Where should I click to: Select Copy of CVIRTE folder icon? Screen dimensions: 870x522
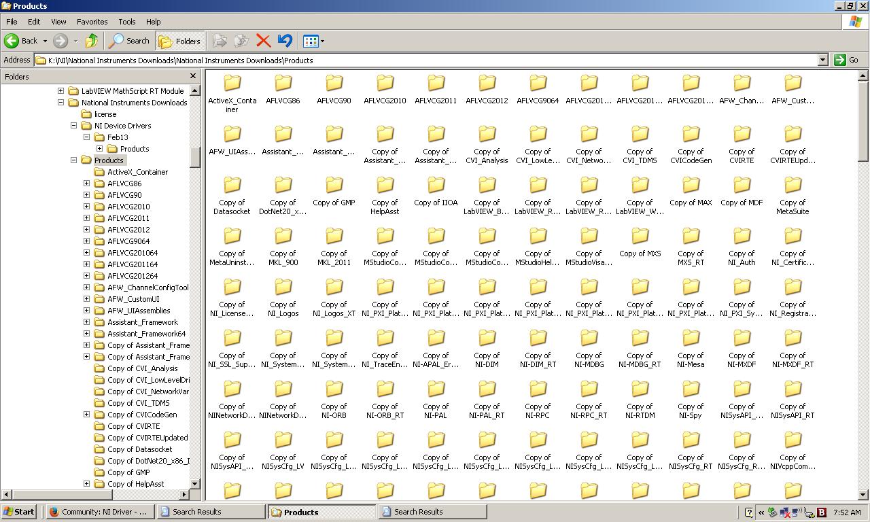click(x=742, y=134)
